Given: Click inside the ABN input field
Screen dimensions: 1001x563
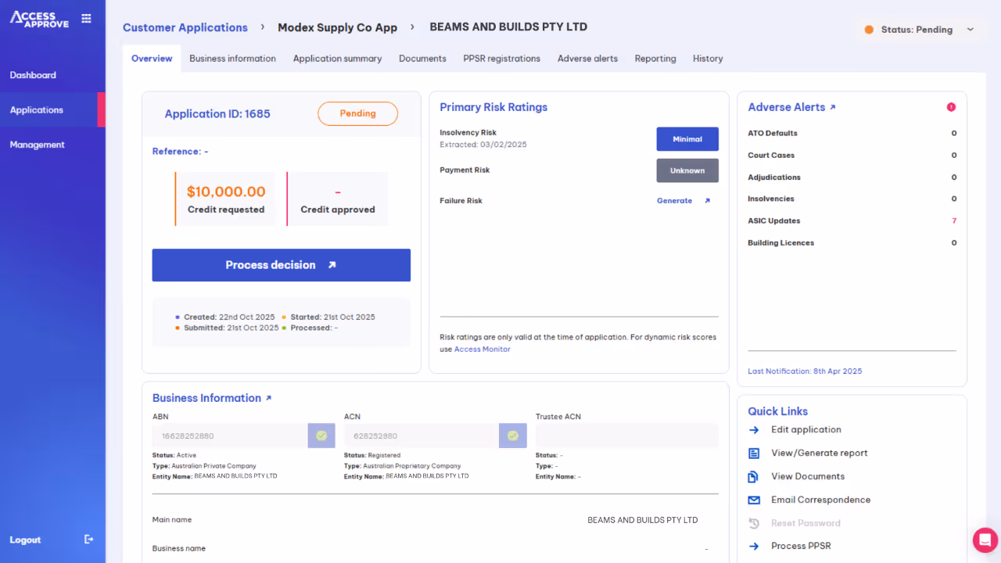Looking at the screenshot, I should tap(231, 436).
